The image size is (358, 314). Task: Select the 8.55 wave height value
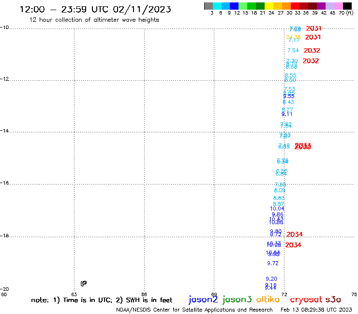[x=290, y=75]
